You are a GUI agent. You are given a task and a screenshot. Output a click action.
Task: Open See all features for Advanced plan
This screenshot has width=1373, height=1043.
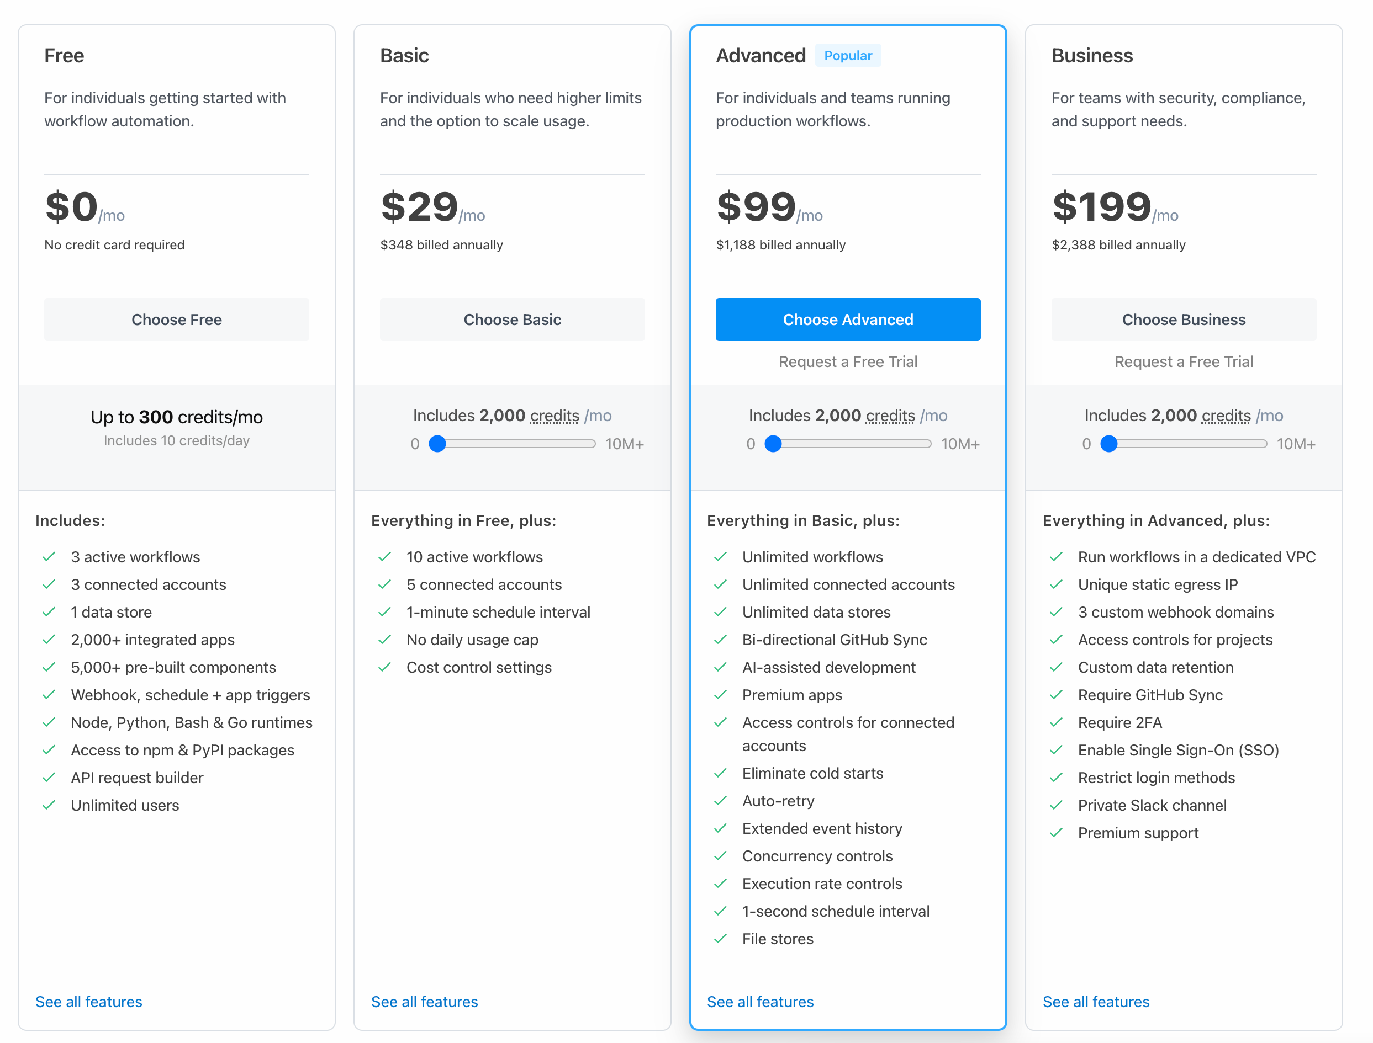click(x=760, y=1002)
